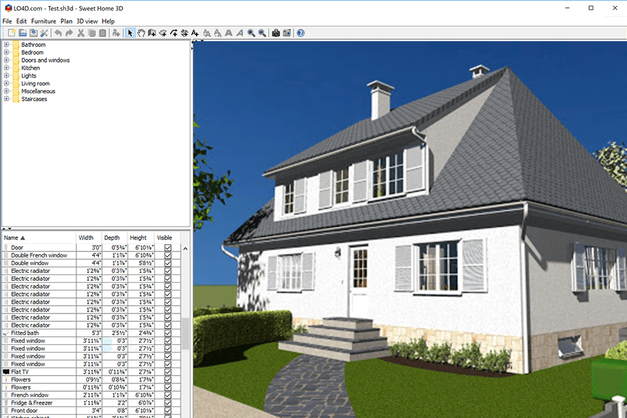
Task: Open the Furniture menu
Action: [x=43, y=20]
